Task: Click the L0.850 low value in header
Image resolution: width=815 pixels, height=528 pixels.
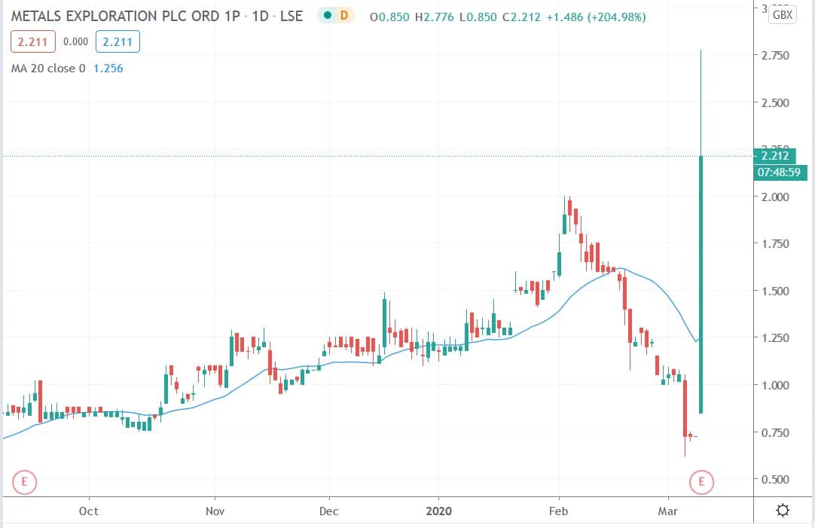Action: pos(478,17)
